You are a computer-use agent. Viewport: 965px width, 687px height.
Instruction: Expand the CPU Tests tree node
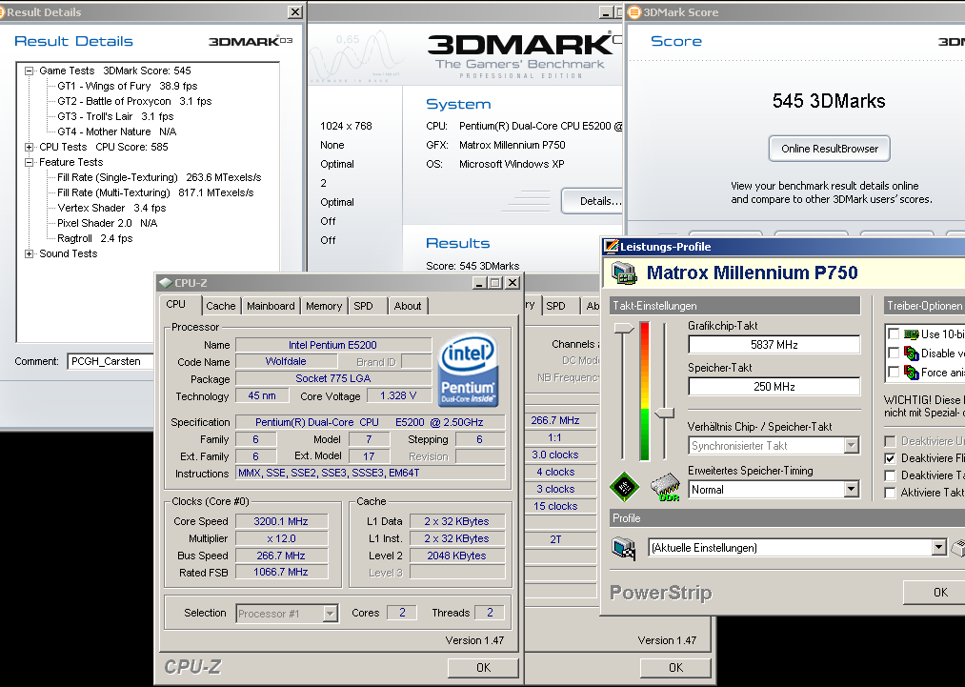tap(29, 147)
